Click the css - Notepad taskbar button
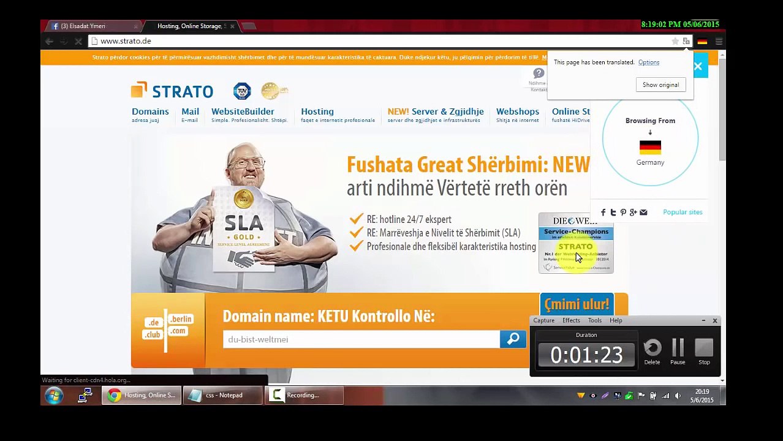783x441 pixels. coord(223,395)
